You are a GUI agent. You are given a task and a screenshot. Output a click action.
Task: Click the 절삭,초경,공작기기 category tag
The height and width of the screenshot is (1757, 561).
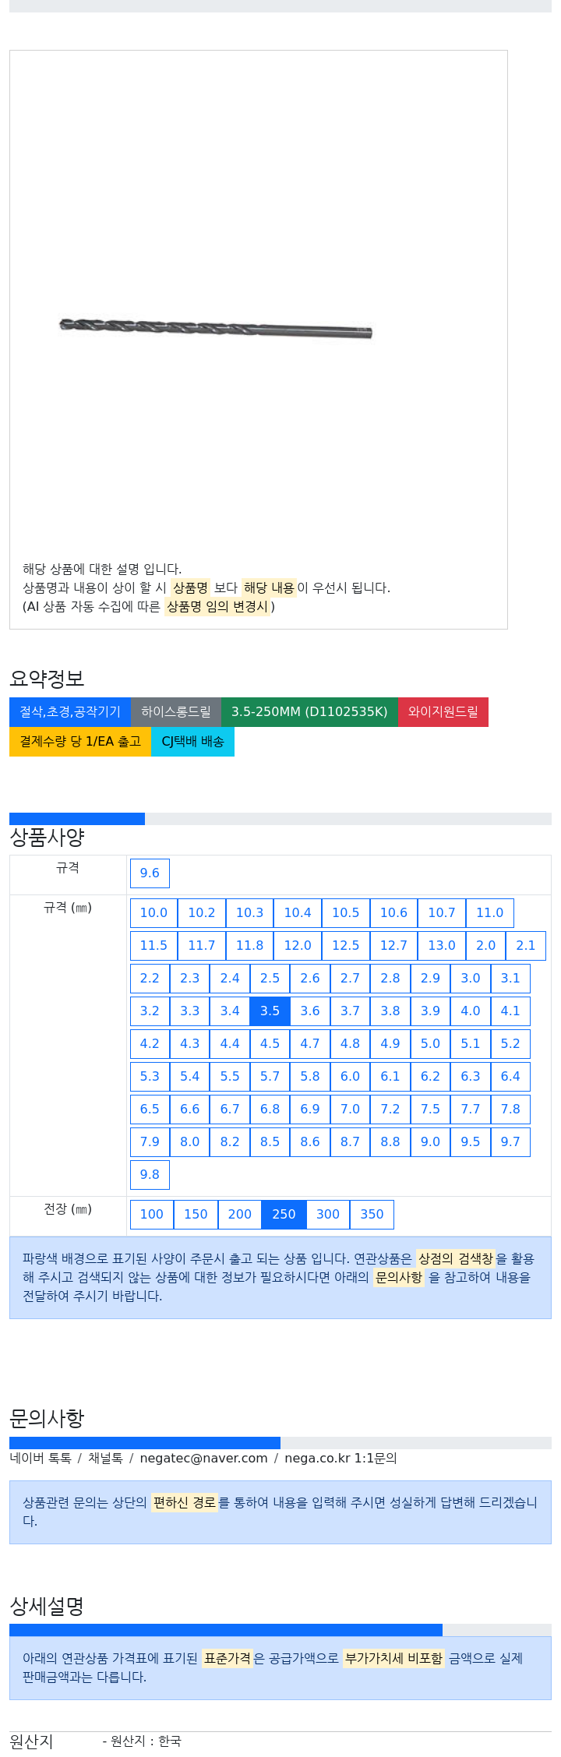click(x=70, y=712)
